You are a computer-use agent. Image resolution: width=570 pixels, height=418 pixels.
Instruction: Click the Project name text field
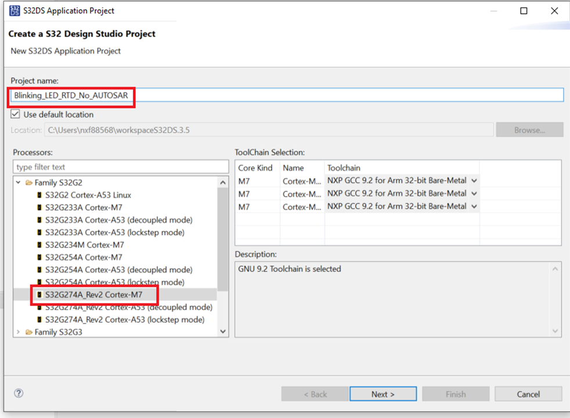(x=348, y=95)
